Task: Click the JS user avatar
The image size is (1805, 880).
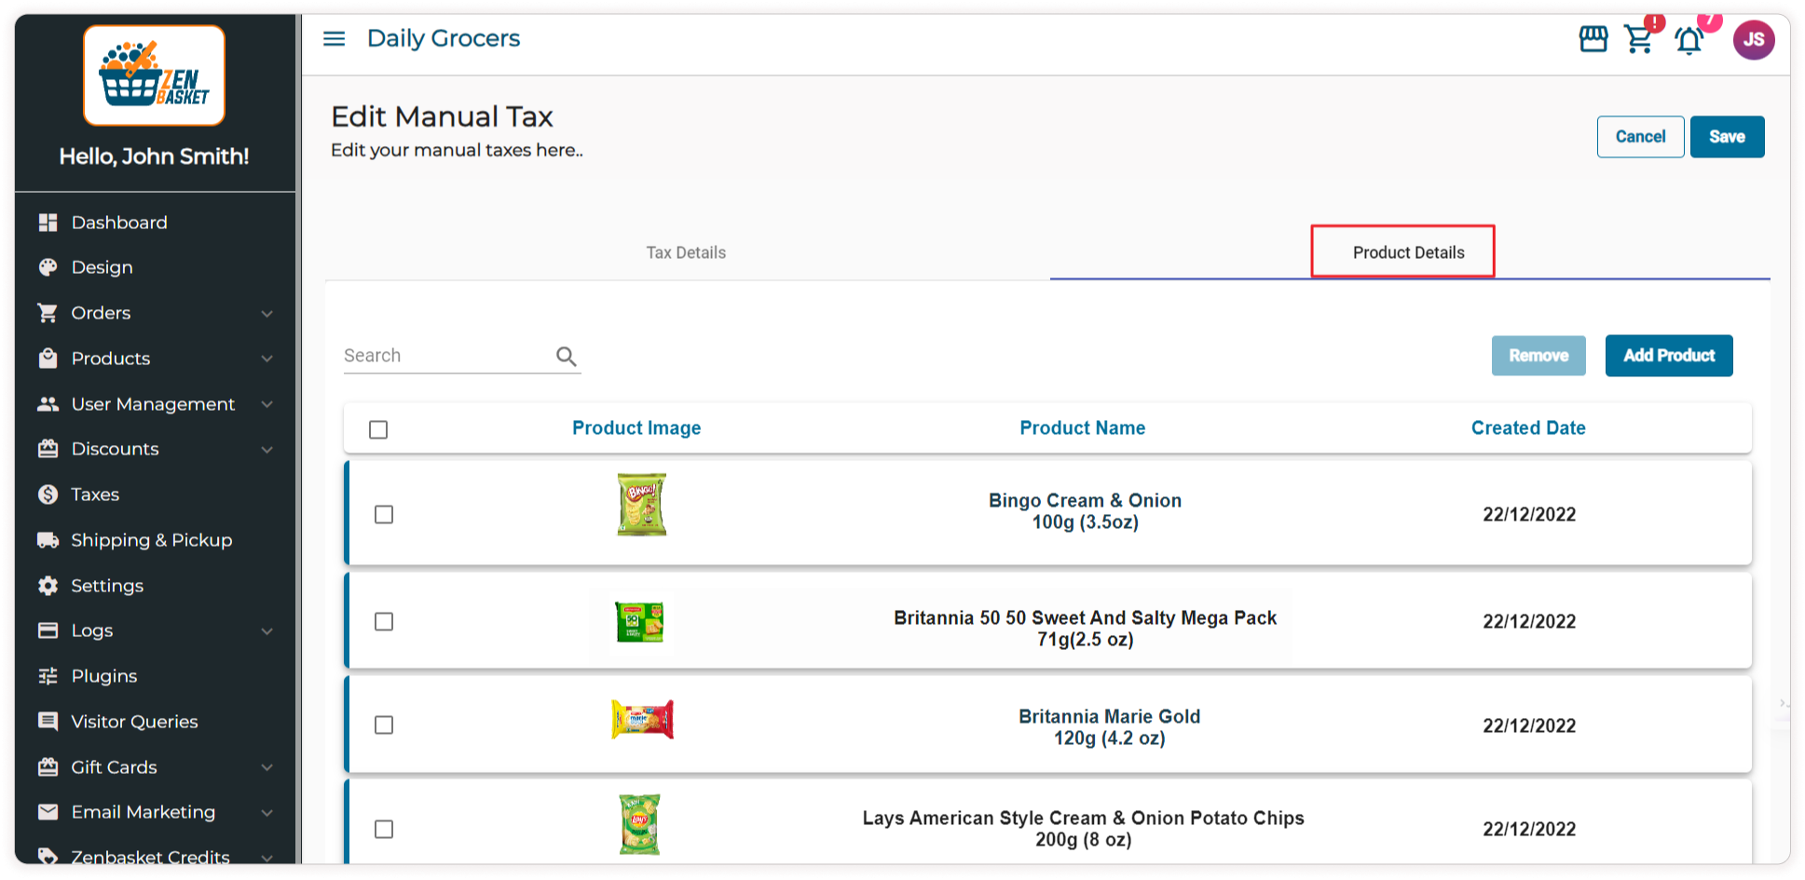Action: point(1753,39)
